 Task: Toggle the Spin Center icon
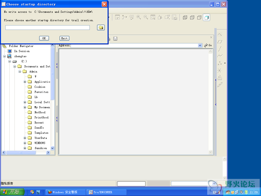click(124, 17)
